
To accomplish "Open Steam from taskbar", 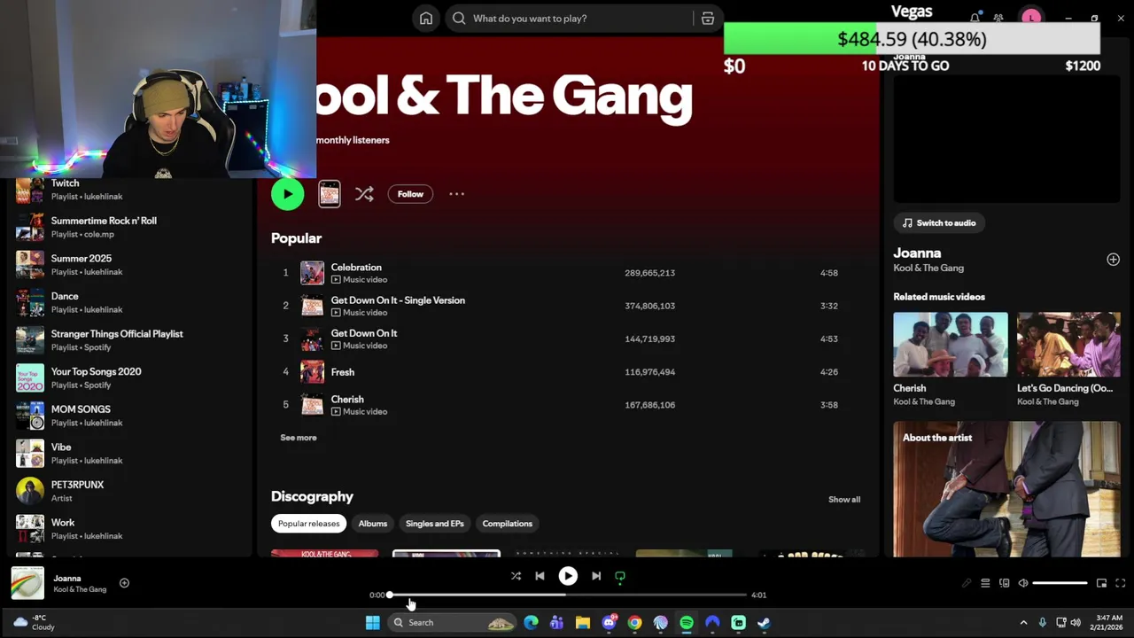I will pos(764,623).
